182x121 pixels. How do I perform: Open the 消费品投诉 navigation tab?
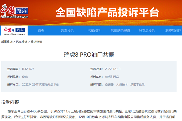(x=147, y=31)
